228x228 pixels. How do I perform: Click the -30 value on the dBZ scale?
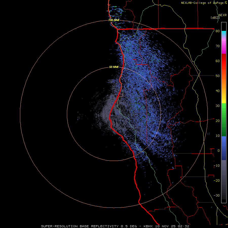tap(217, 195)
